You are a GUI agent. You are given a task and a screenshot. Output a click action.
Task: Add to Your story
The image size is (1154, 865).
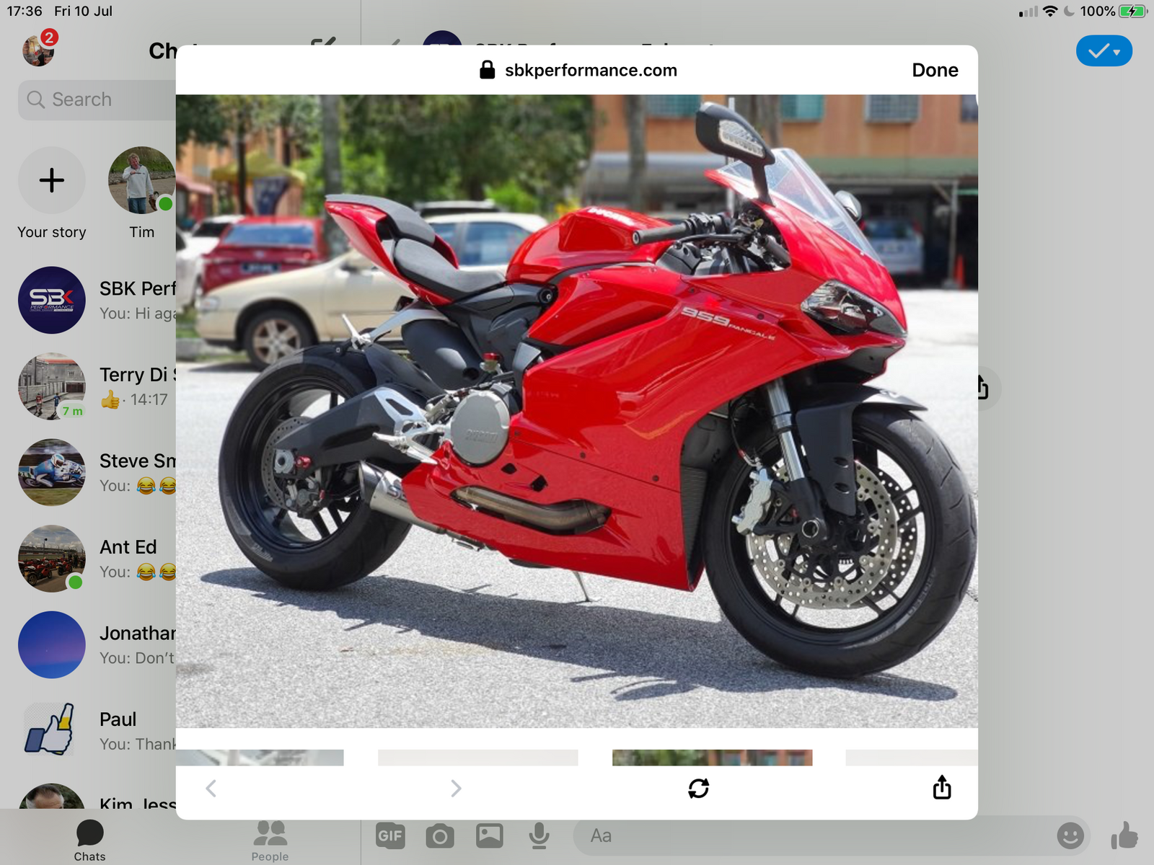[52, 180]
